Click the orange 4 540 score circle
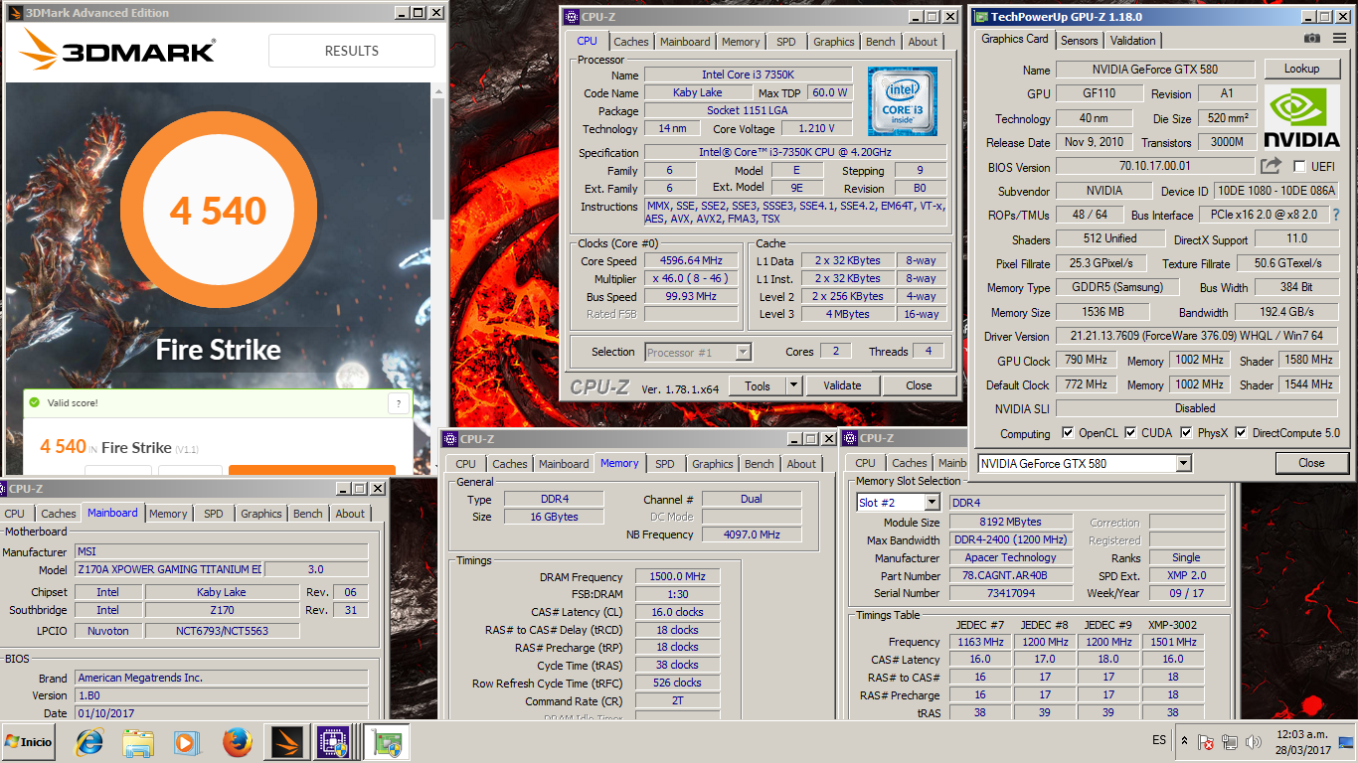This screenshot has width=1358, height=763. [x=219, y=211]
